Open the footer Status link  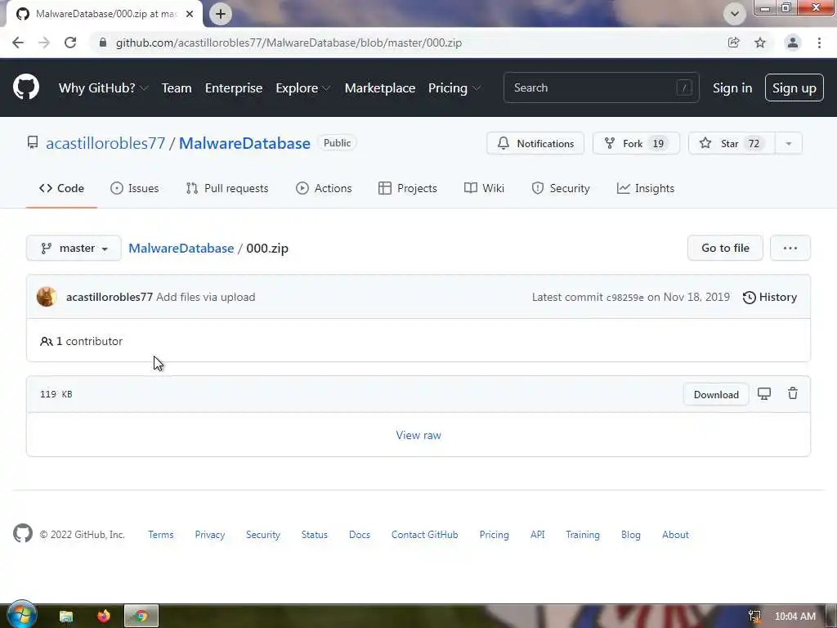(315, 535)
